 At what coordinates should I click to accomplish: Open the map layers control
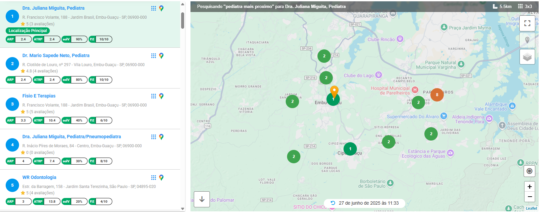[527, 57]
